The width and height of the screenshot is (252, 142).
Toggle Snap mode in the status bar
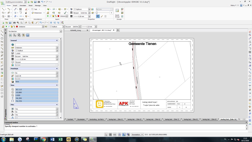[x=106, y=134]
